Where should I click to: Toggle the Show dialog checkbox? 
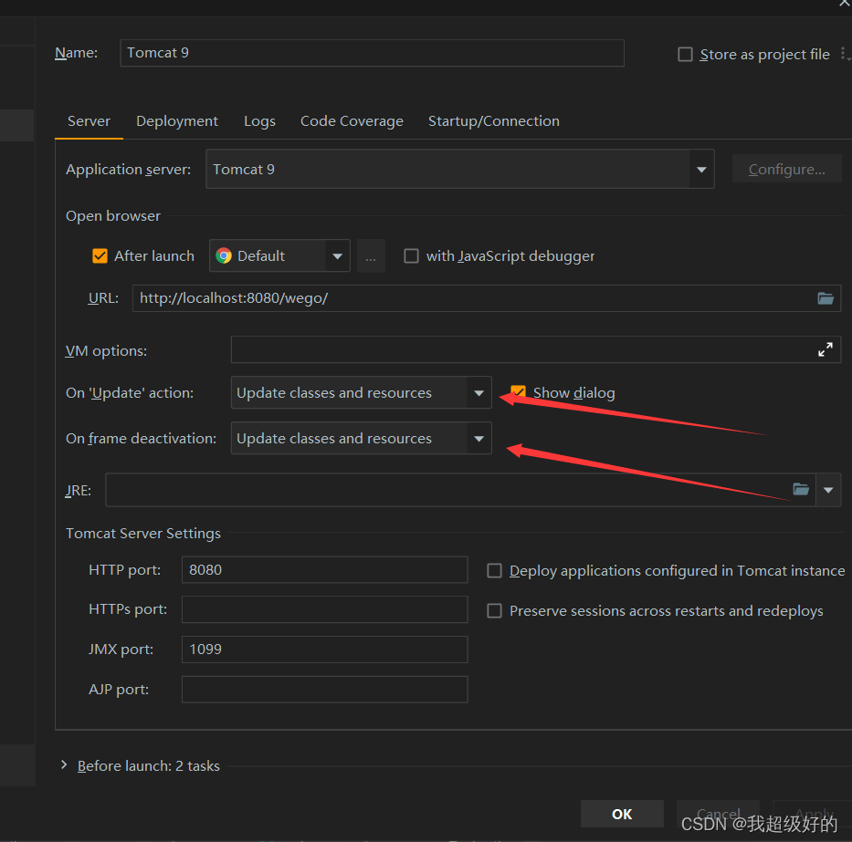pyautogui.click(x=519, y=392)
